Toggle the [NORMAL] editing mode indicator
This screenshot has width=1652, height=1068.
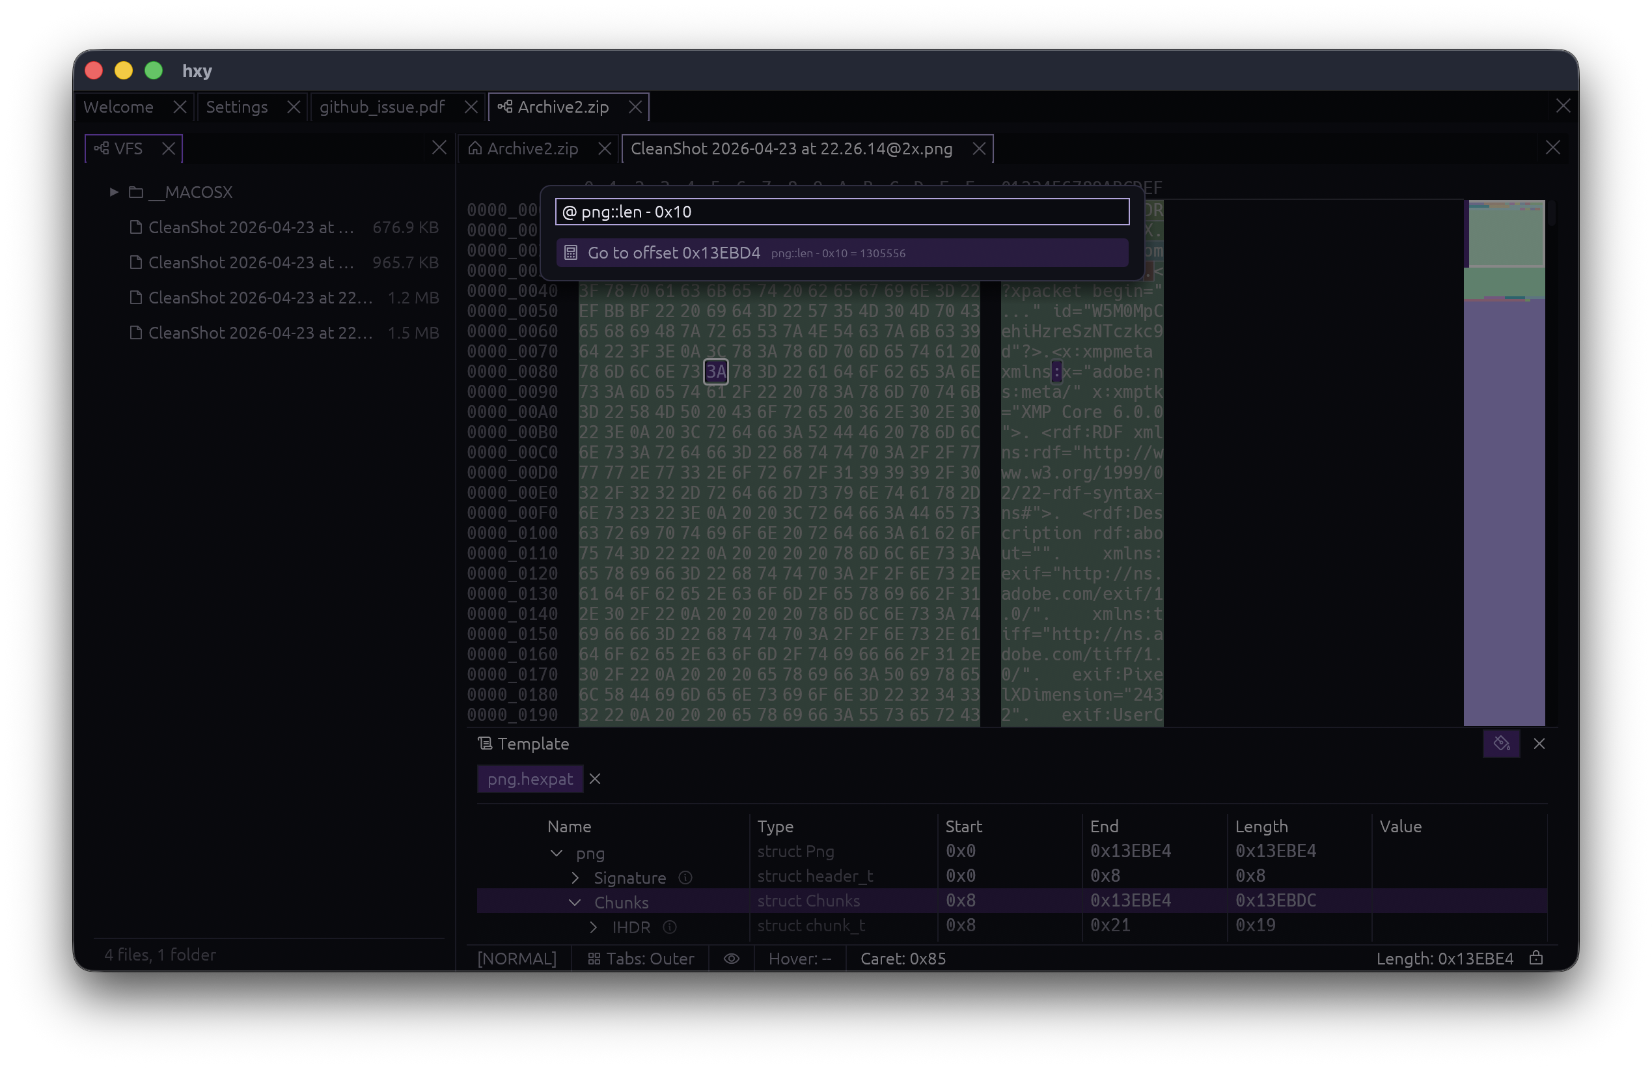pyautogui.click(x=517, y=959)
